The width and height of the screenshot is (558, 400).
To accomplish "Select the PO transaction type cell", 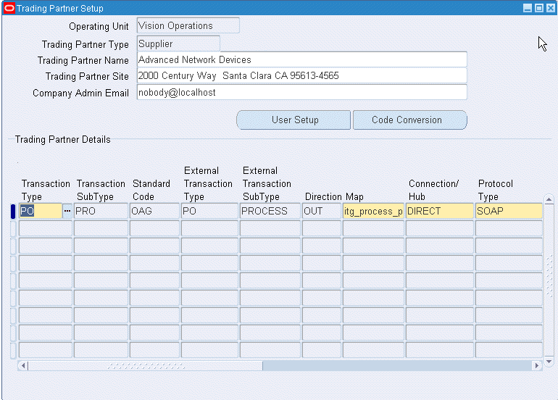I will click(x=41, y=211).
